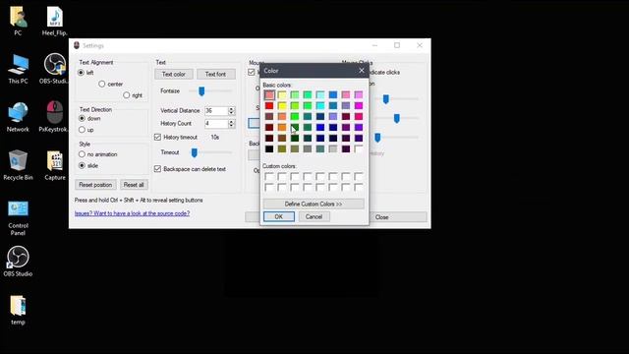Click the History Count input field
629x354 pixels.
[x=216, y=124]
